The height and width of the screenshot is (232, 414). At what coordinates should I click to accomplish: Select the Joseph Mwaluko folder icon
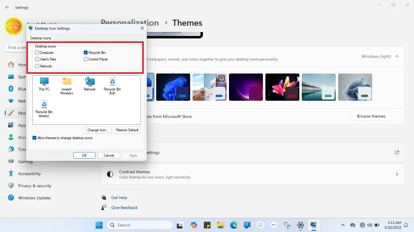(67, 86)
